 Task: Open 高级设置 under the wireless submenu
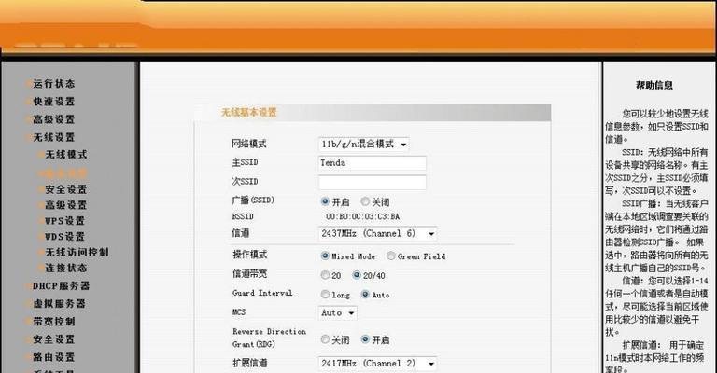tap(66, 205)
